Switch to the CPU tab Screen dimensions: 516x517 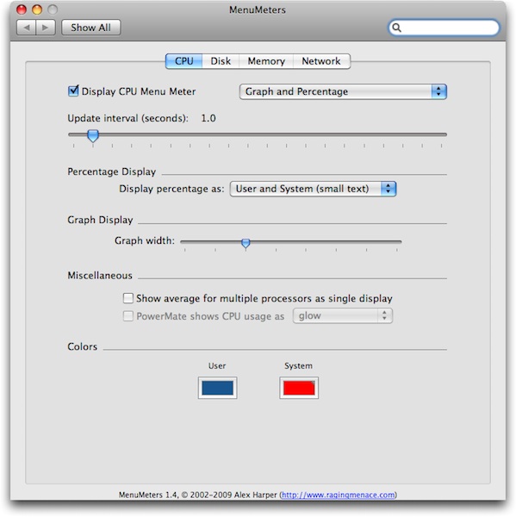tap(183, 61)
